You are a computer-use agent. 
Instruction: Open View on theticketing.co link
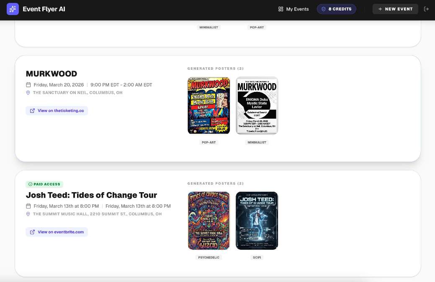click(x=57, y=110)
